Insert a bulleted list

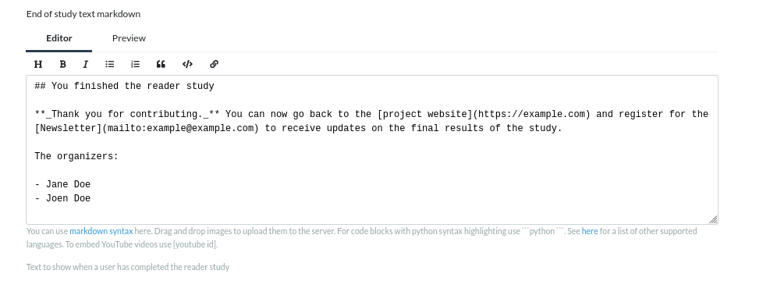[110, 64]
